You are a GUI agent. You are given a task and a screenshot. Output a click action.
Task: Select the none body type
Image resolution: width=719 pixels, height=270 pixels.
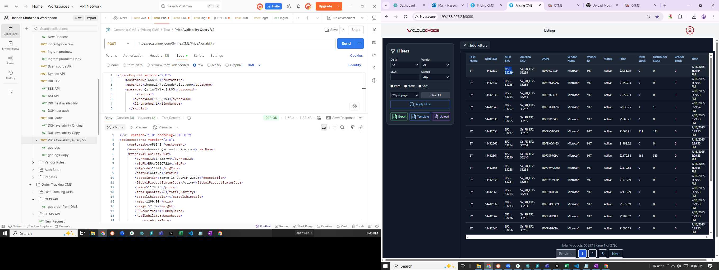[x=108, y=65]
